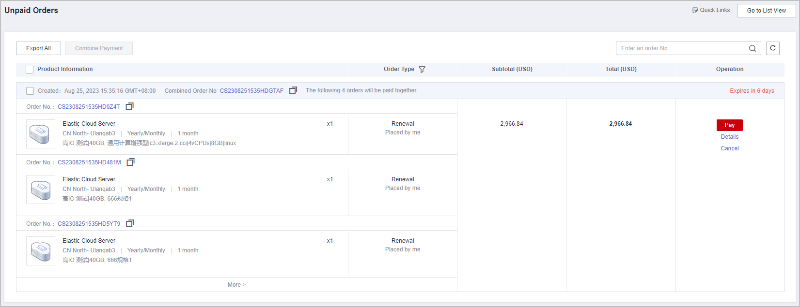800x307 pixels.
Task: Switch to list view
Action: tap(766, 11)
